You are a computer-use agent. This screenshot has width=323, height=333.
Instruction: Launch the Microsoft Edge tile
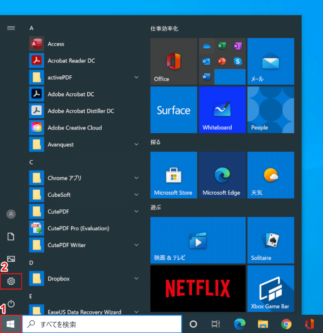(222, 175)
